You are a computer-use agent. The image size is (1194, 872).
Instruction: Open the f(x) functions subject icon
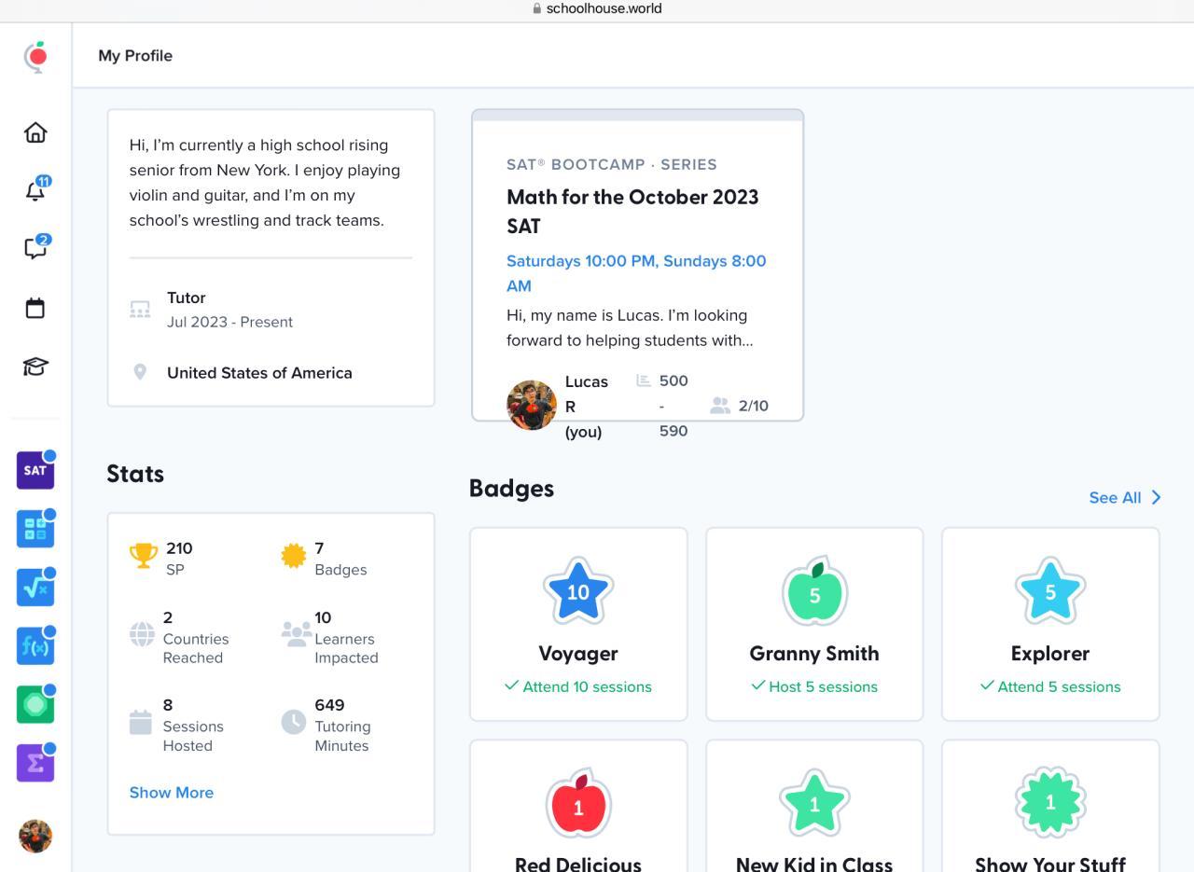35,645
